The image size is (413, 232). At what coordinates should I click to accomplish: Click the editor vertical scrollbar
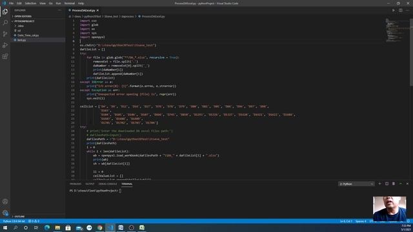click(x=412, y=53)
